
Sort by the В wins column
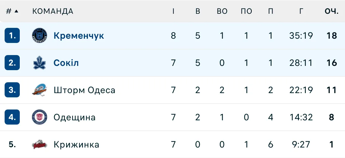pyautogui.click(x=198, y=11)
